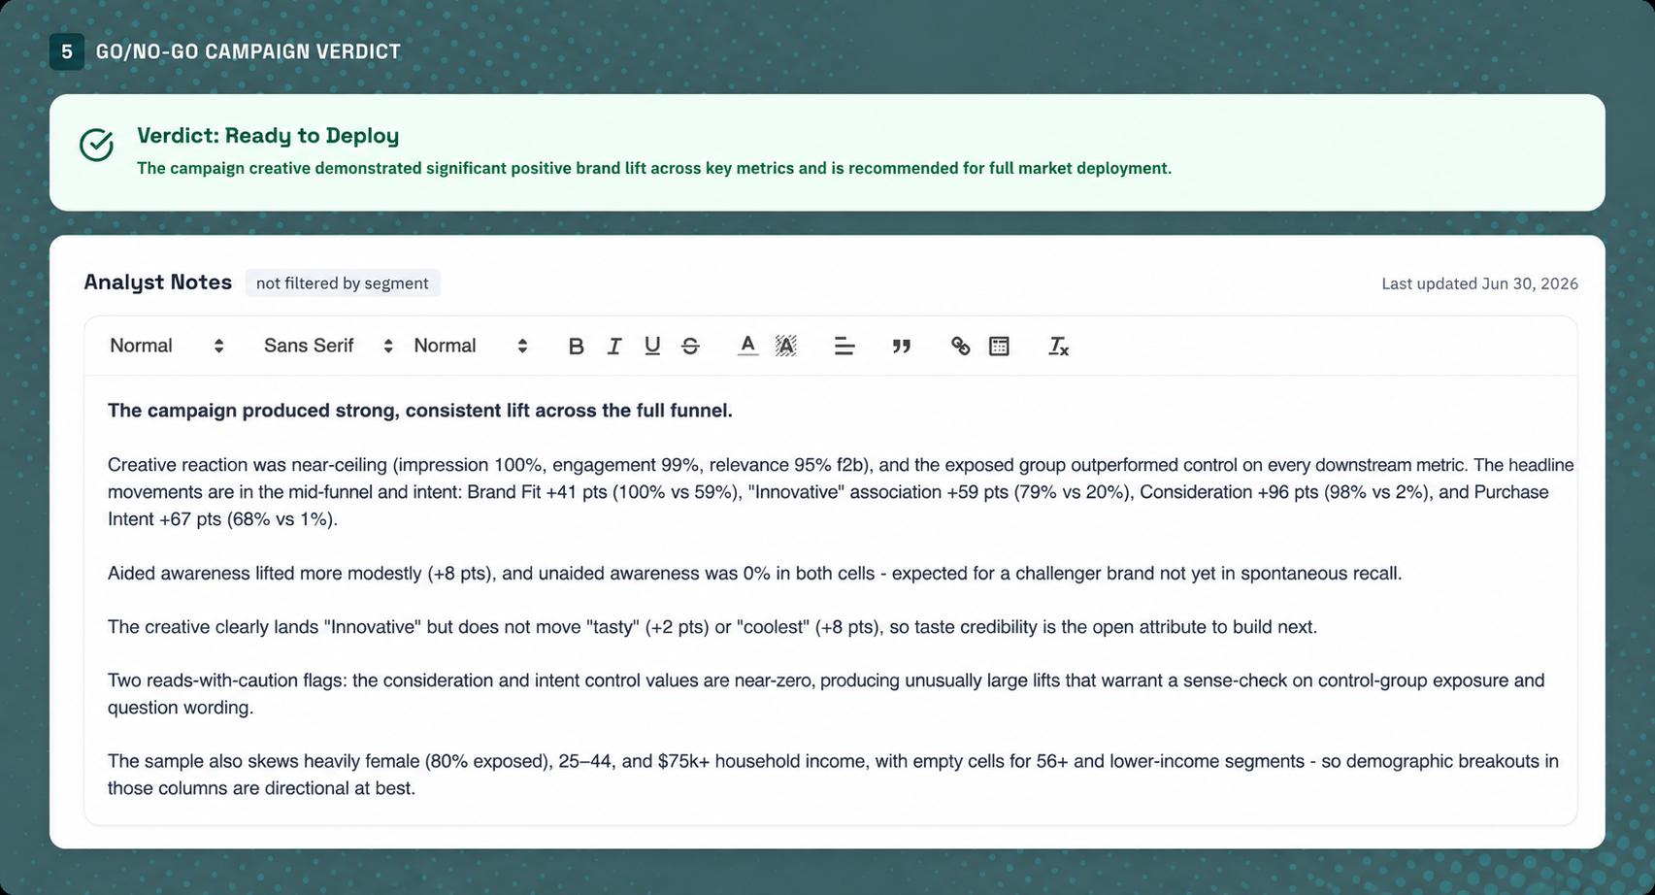Click the section number 5 badge

67,51
